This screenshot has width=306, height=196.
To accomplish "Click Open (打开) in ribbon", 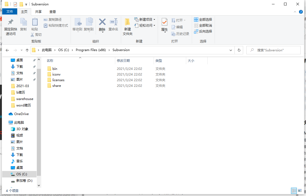I will [178, 20].
